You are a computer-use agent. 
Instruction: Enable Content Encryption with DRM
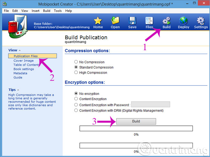point(76,110)
